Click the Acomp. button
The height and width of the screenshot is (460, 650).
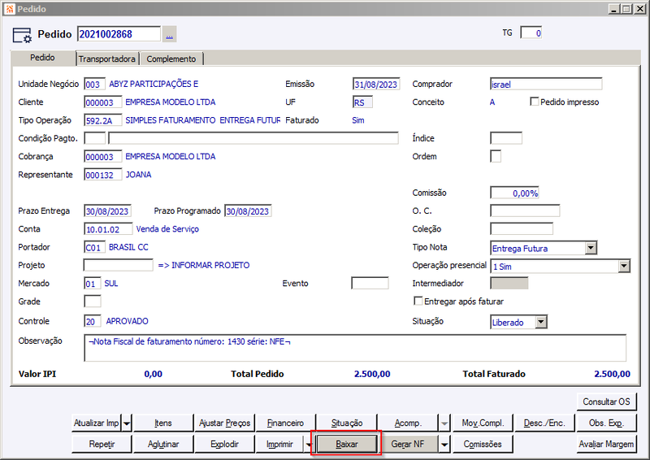(409, 423)
